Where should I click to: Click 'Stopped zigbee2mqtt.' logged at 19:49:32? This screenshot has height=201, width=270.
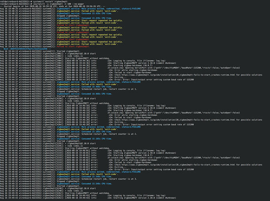[x=68, y=181]
